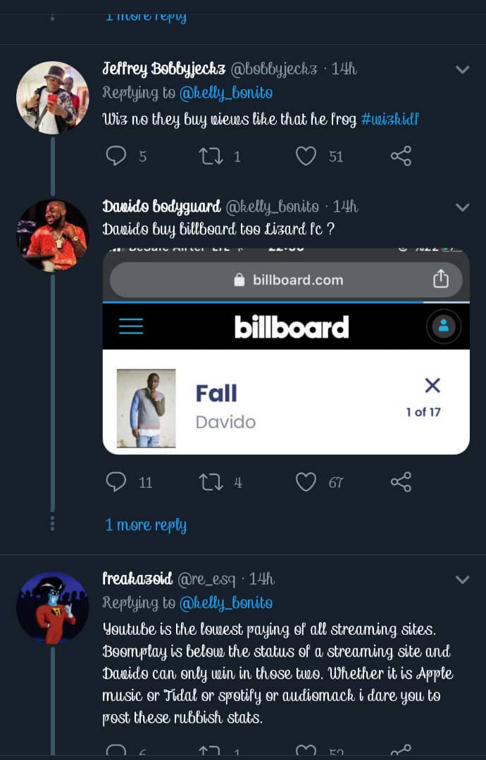The image size is (486, 760).
Task: Retweet Jeffrey Bobbyjeckz's tweet
Action: coord(211,156)
